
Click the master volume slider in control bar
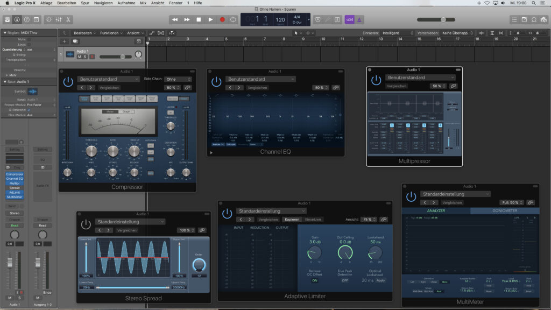tap(436, 20)
